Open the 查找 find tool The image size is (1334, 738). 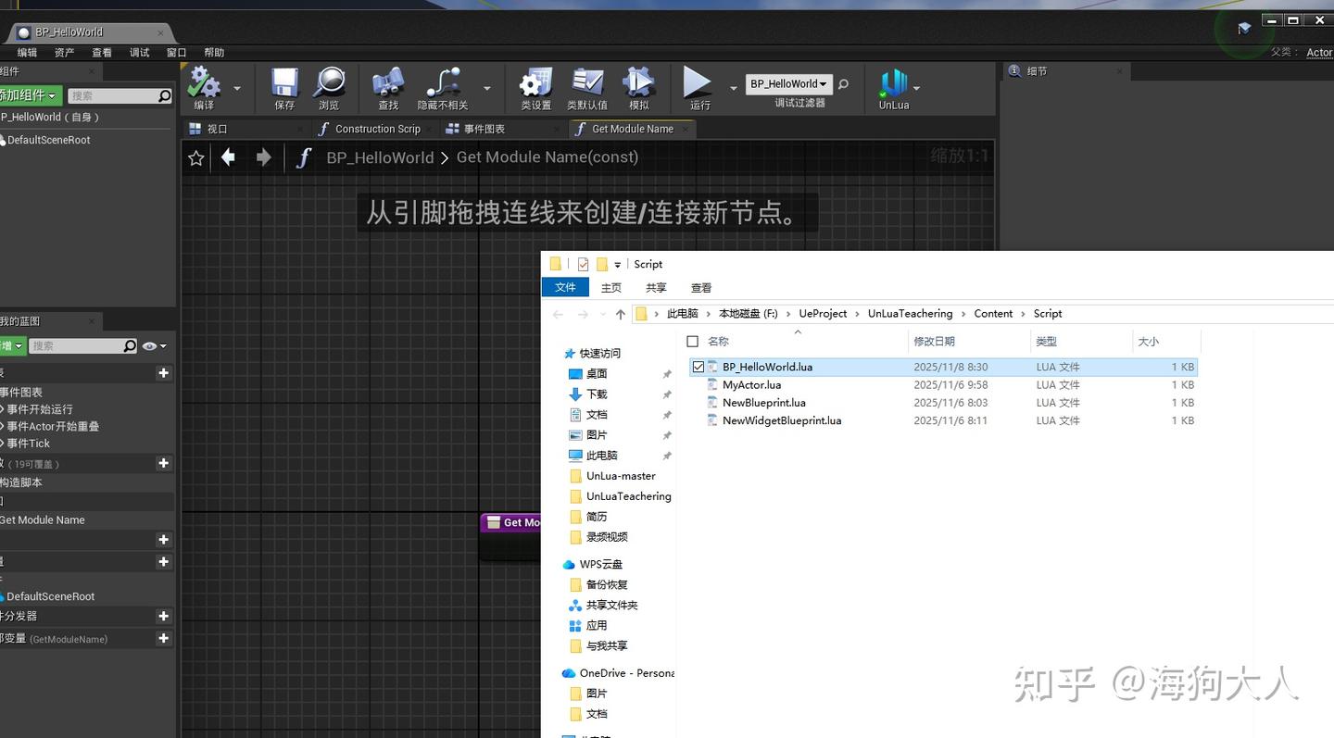(x=388, y=83)
